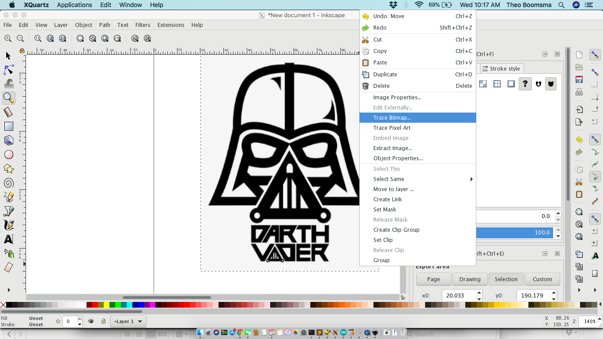Image resolution: width=603 pixels, height=339 pixels.
Task: Activate the Calligraphy tool
Action: click(8, 225)
